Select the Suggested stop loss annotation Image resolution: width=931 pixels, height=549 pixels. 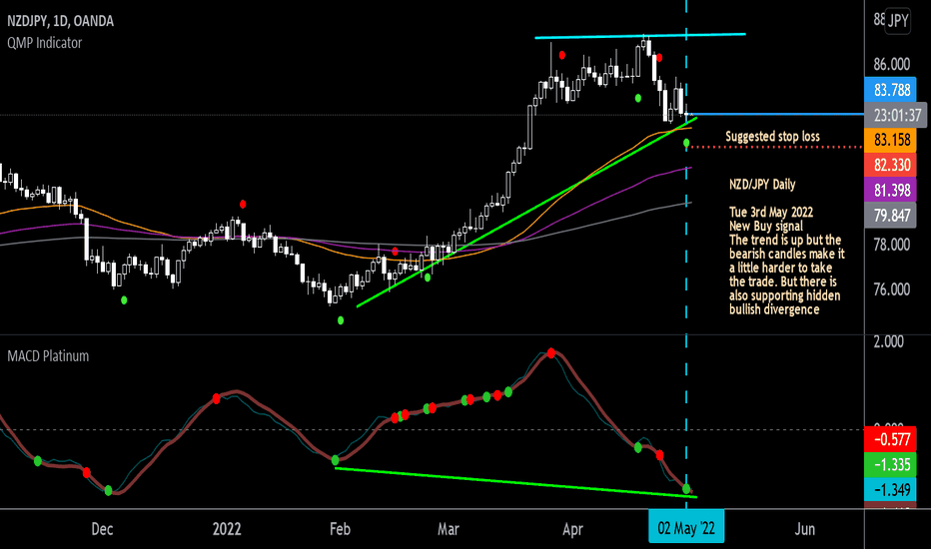click(x=772, y=137)
